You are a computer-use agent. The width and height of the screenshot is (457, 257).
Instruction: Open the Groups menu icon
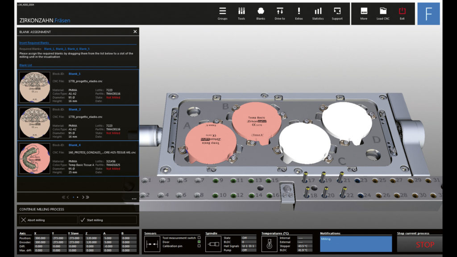[222, 11]
